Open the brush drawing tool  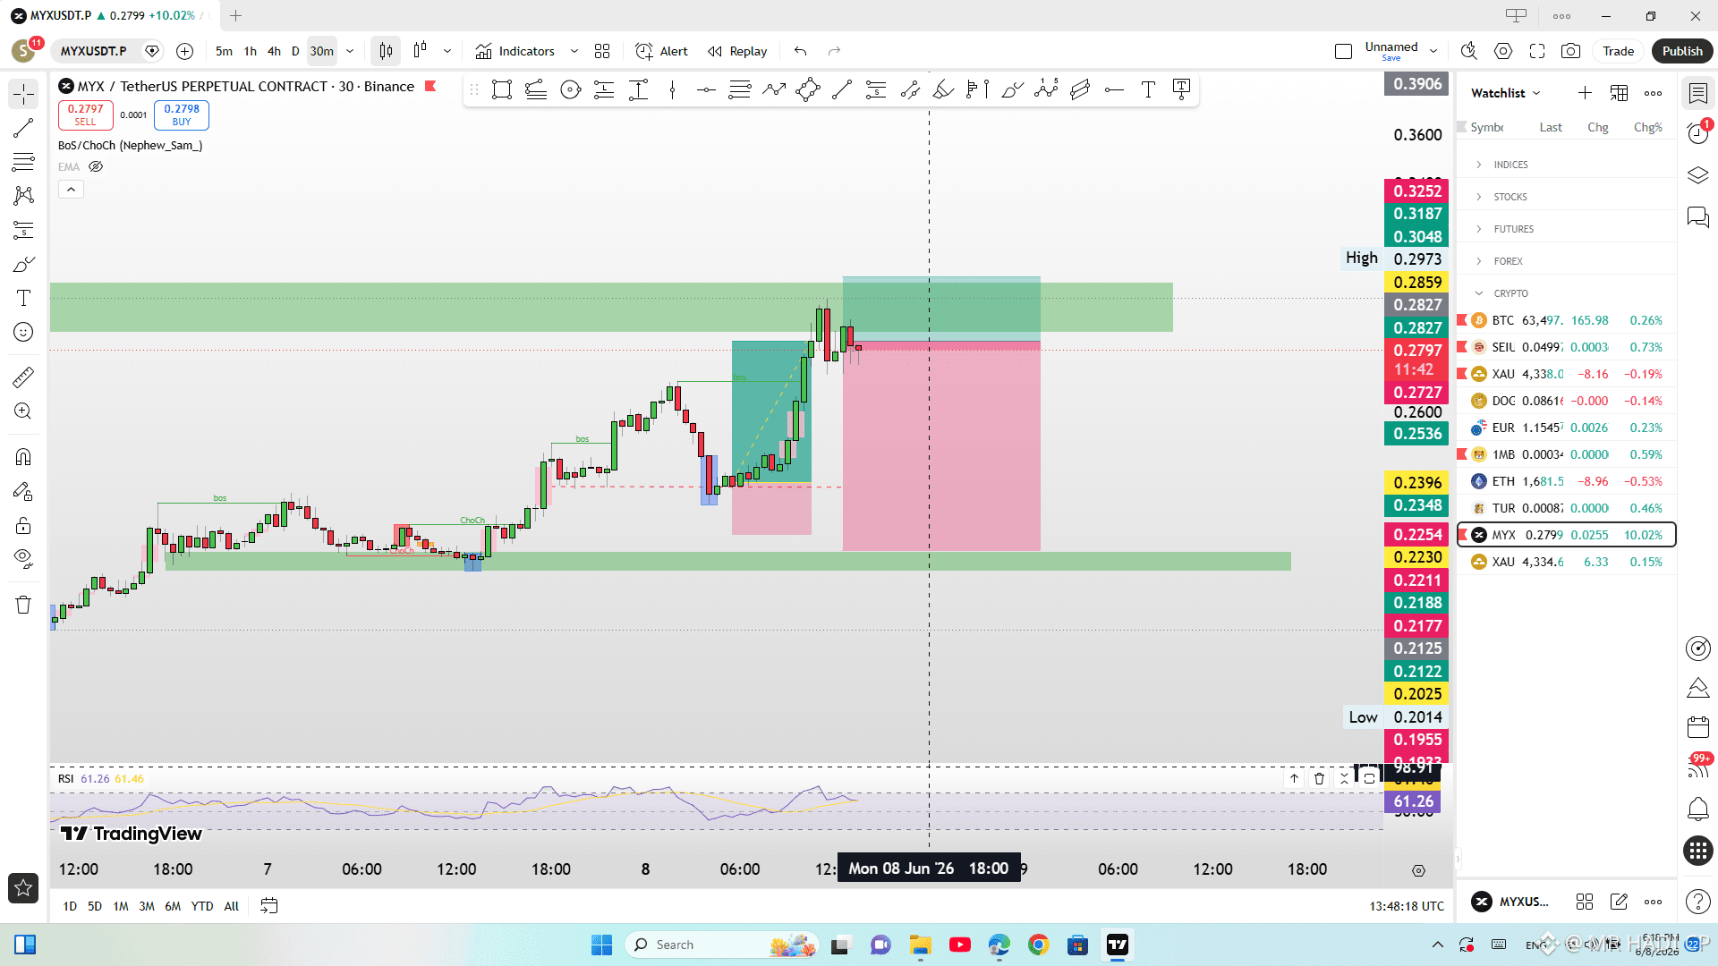click(23, 264)
